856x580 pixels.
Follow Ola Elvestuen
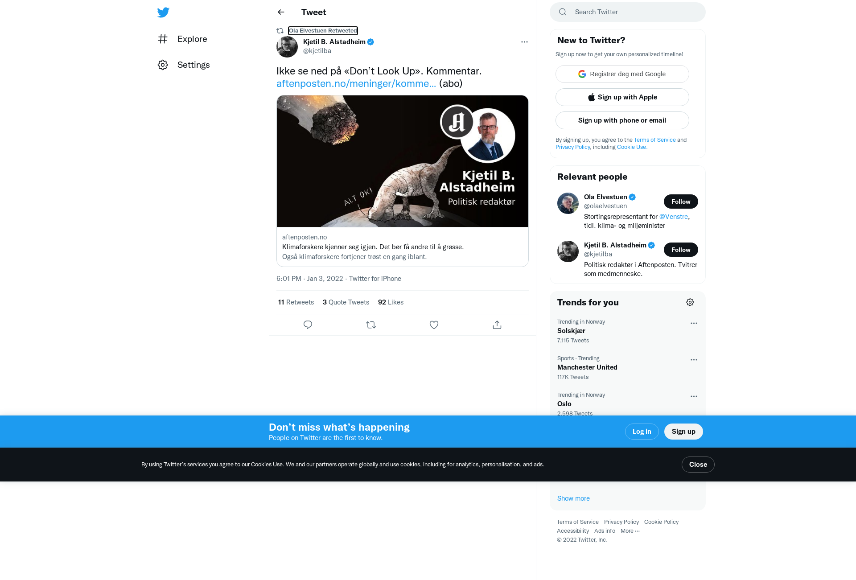coord(681,202)
